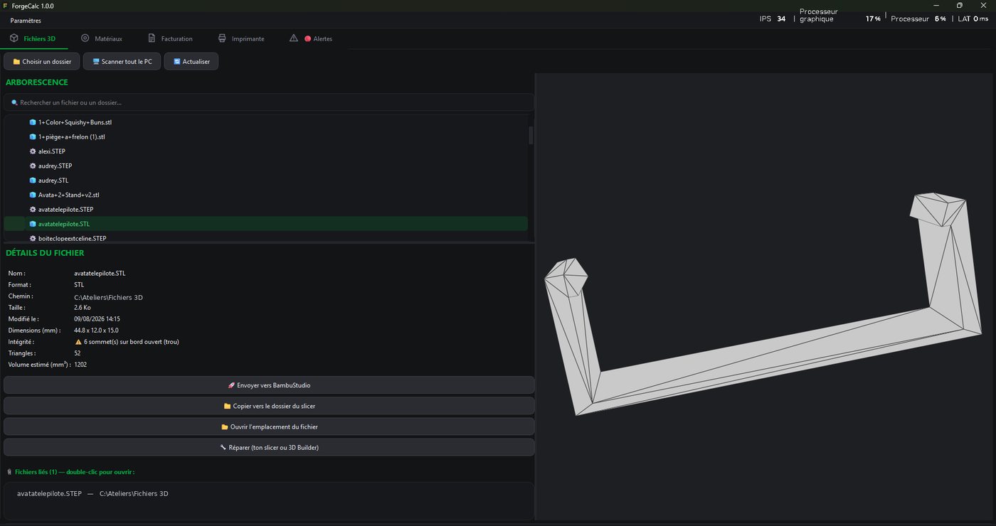Click the warning triangle icon on Alertes tab

294,38
